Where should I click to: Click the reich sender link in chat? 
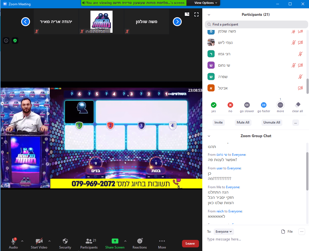220,211
